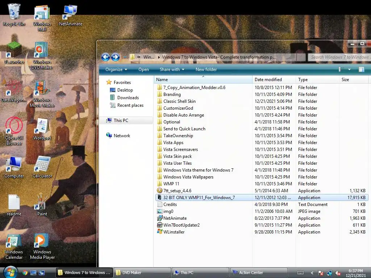Expand the view options dropdown arrow
Screen dimensions: 371x278
(349, 69)
